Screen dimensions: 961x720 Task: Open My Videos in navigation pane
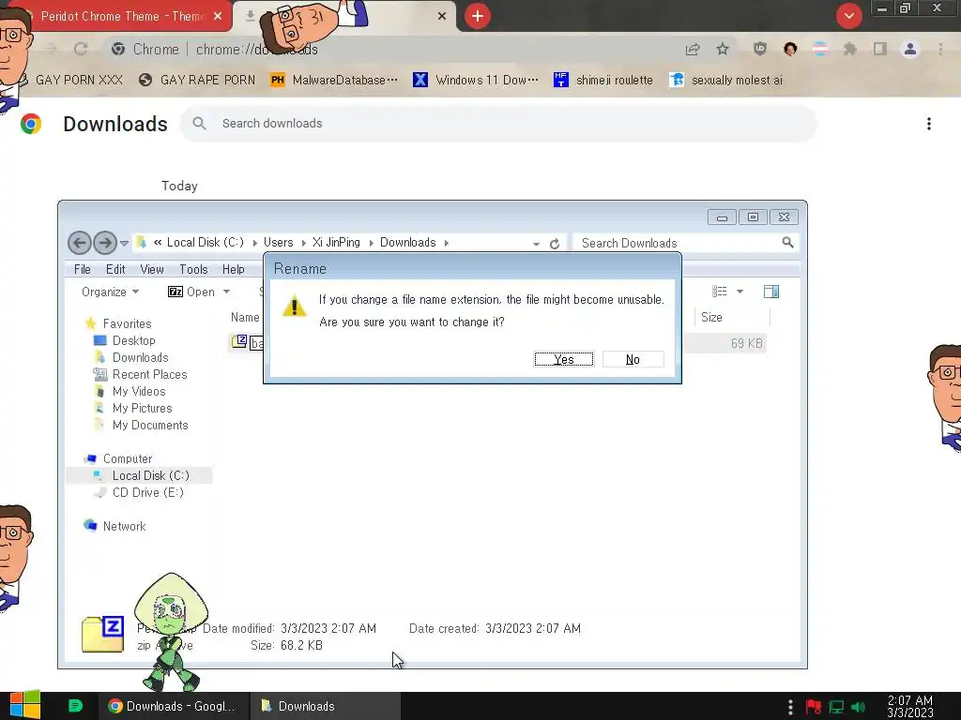click(x=139, y=391)
